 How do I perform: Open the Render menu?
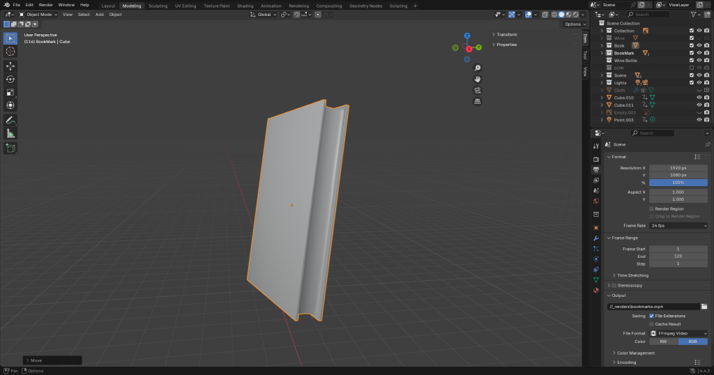point(45,5)
